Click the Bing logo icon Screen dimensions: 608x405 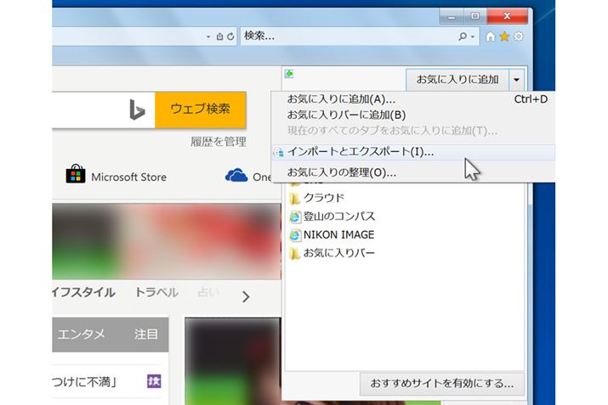point(137,110)
